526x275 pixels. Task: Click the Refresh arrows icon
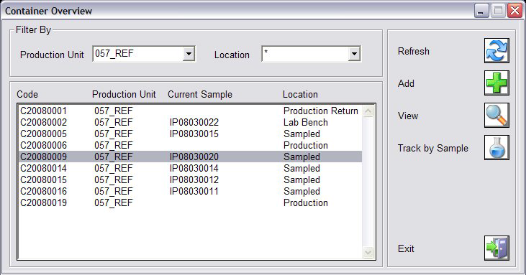496,50
